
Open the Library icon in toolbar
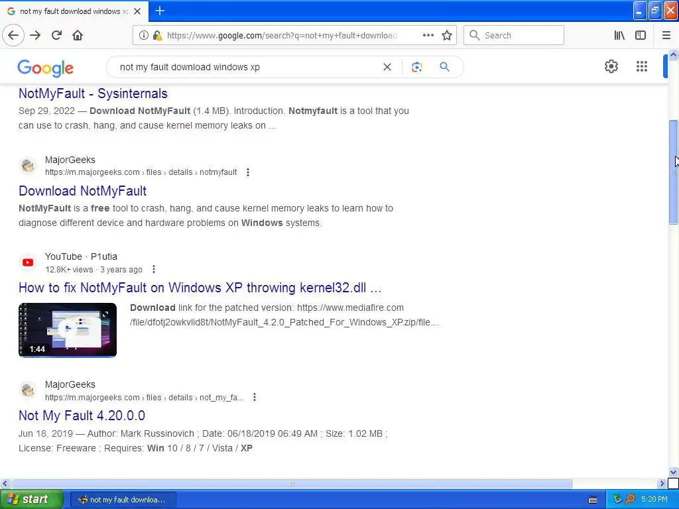click(x=619, y=35)
